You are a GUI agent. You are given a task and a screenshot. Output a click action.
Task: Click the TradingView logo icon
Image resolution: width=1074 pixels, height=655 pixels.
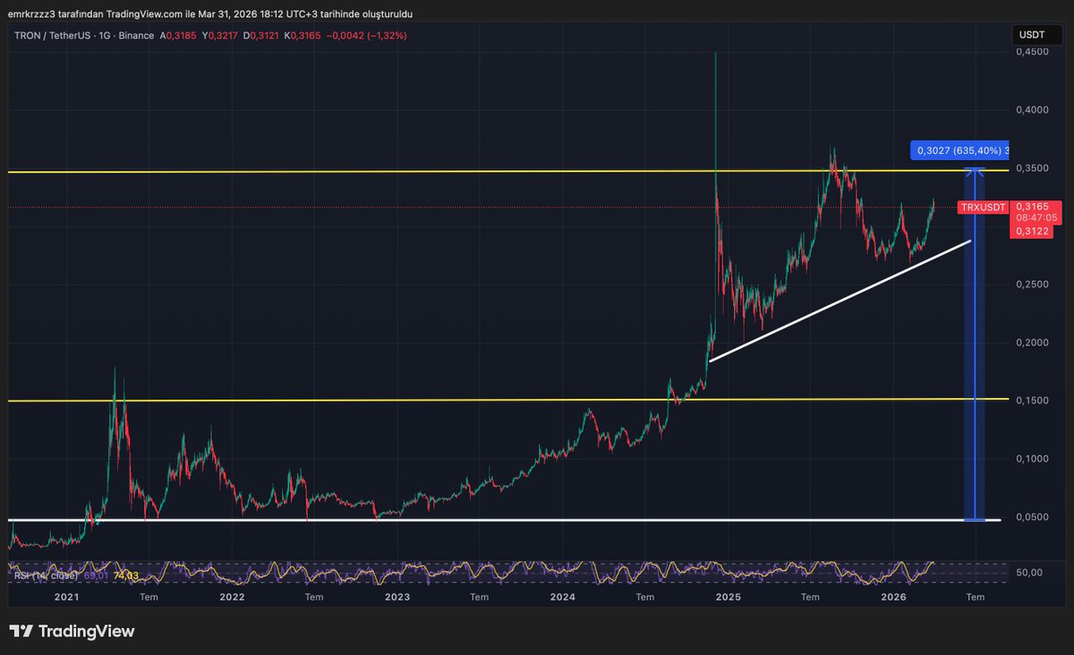(x=21, y=631)
